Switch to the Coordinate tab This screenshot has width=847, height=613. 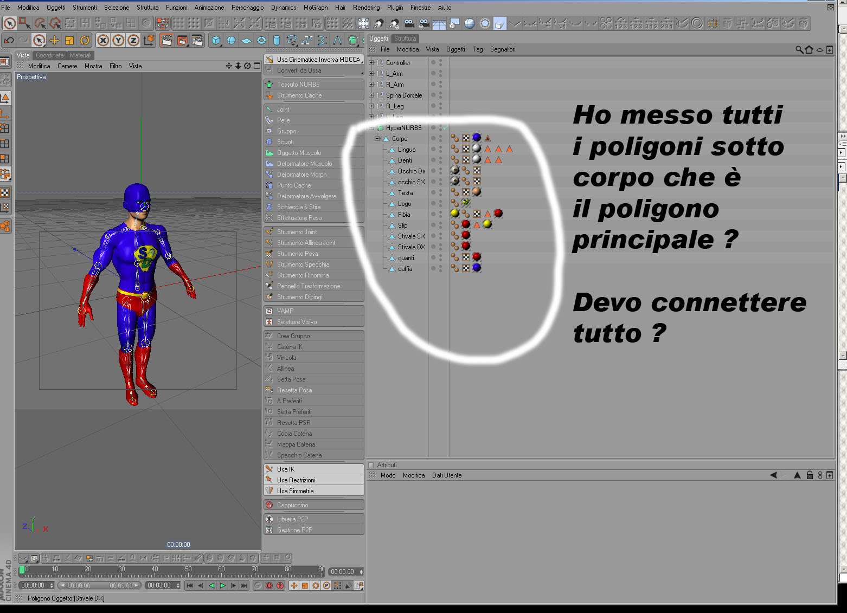[50, 55]
